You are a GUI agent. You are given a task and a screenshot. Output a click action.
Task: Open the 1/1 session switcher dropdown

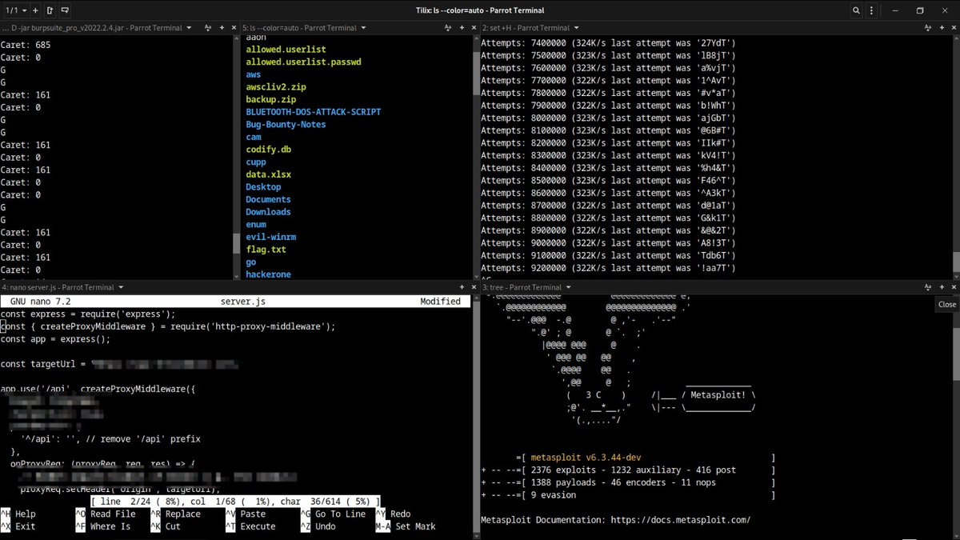point(17,10)
